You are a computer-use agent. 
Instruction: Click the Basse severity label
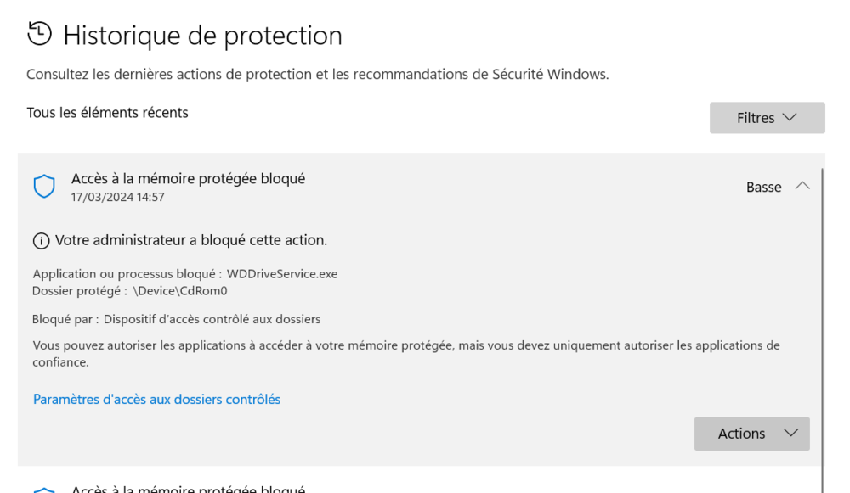coord(763,188)
